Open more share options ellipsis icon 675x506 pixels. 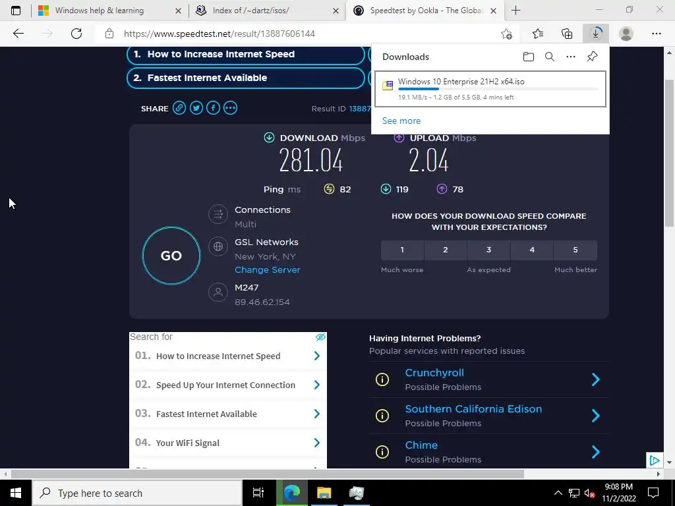pos(230,108)
